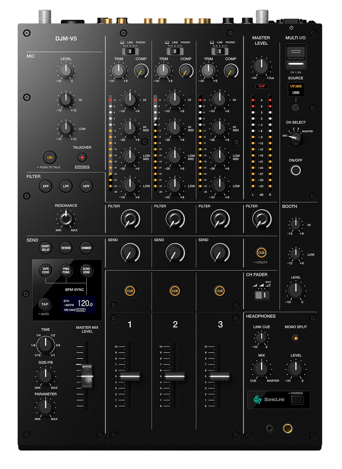The width and height of the screenshot is (342, 469).
Task: Flip the CH FADER curve switch
Action: (x=262, y=295)
